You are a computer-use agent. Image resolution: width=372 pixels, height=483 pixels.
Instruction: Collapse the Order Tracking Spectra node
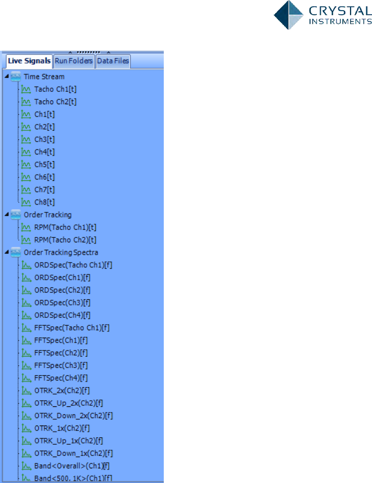pos(7,252)
